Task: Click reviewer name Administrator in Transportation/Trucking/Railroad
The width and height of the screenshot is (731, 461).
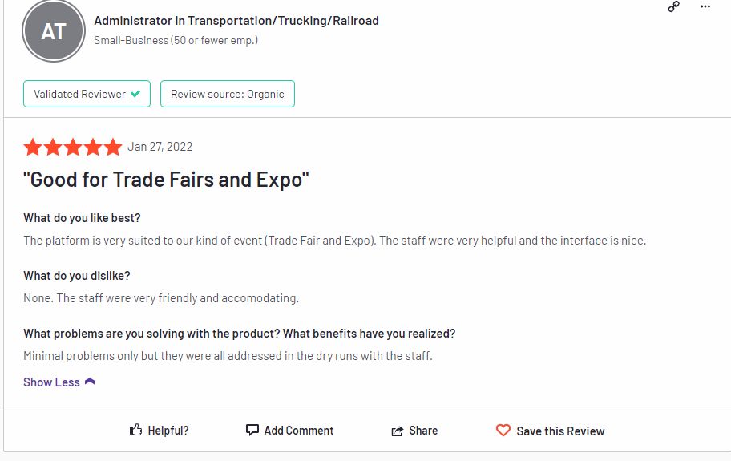Action: 236,21
